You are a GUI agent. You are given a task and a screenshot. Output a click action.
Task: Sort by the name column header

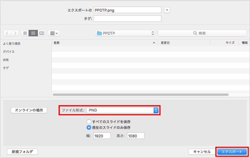104,43
